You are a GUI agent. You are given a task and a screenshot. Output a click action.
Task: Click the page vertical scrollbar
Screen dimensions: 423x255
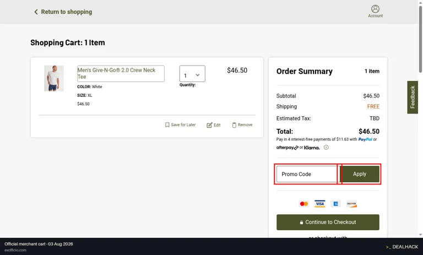pyautogui.click(x=420, y=39)
